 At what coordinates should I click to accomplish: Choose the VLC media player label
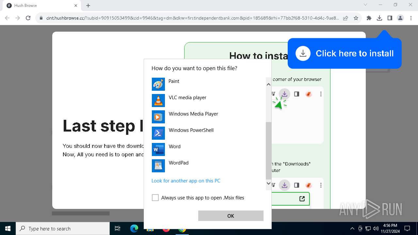tap(187, 98)
